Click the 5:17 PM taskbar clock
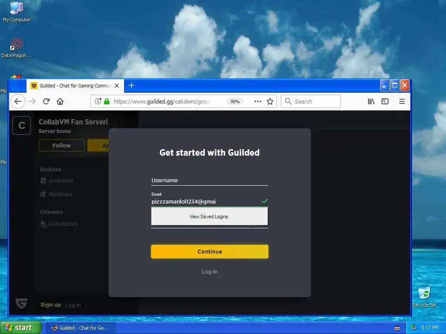Screen dimensions: 446x334 [x=430, y=328]
